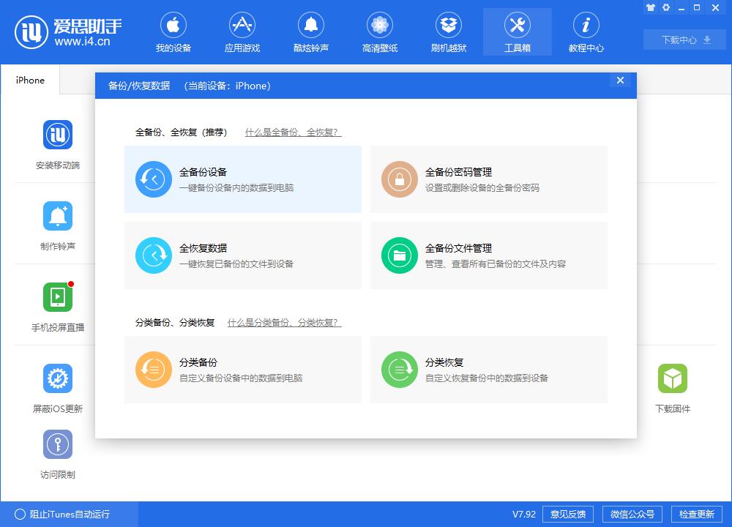732x527 pixels.
Task: Switch to the iPhone tab
Action: tap(29, 81)
